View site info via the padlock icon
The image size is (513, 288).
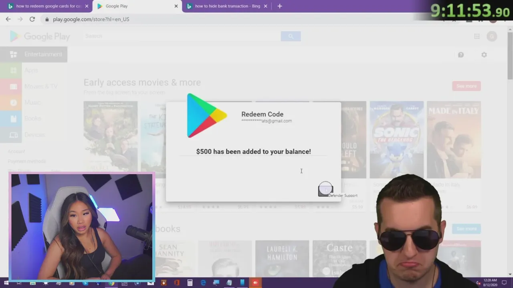pos(47,19)
